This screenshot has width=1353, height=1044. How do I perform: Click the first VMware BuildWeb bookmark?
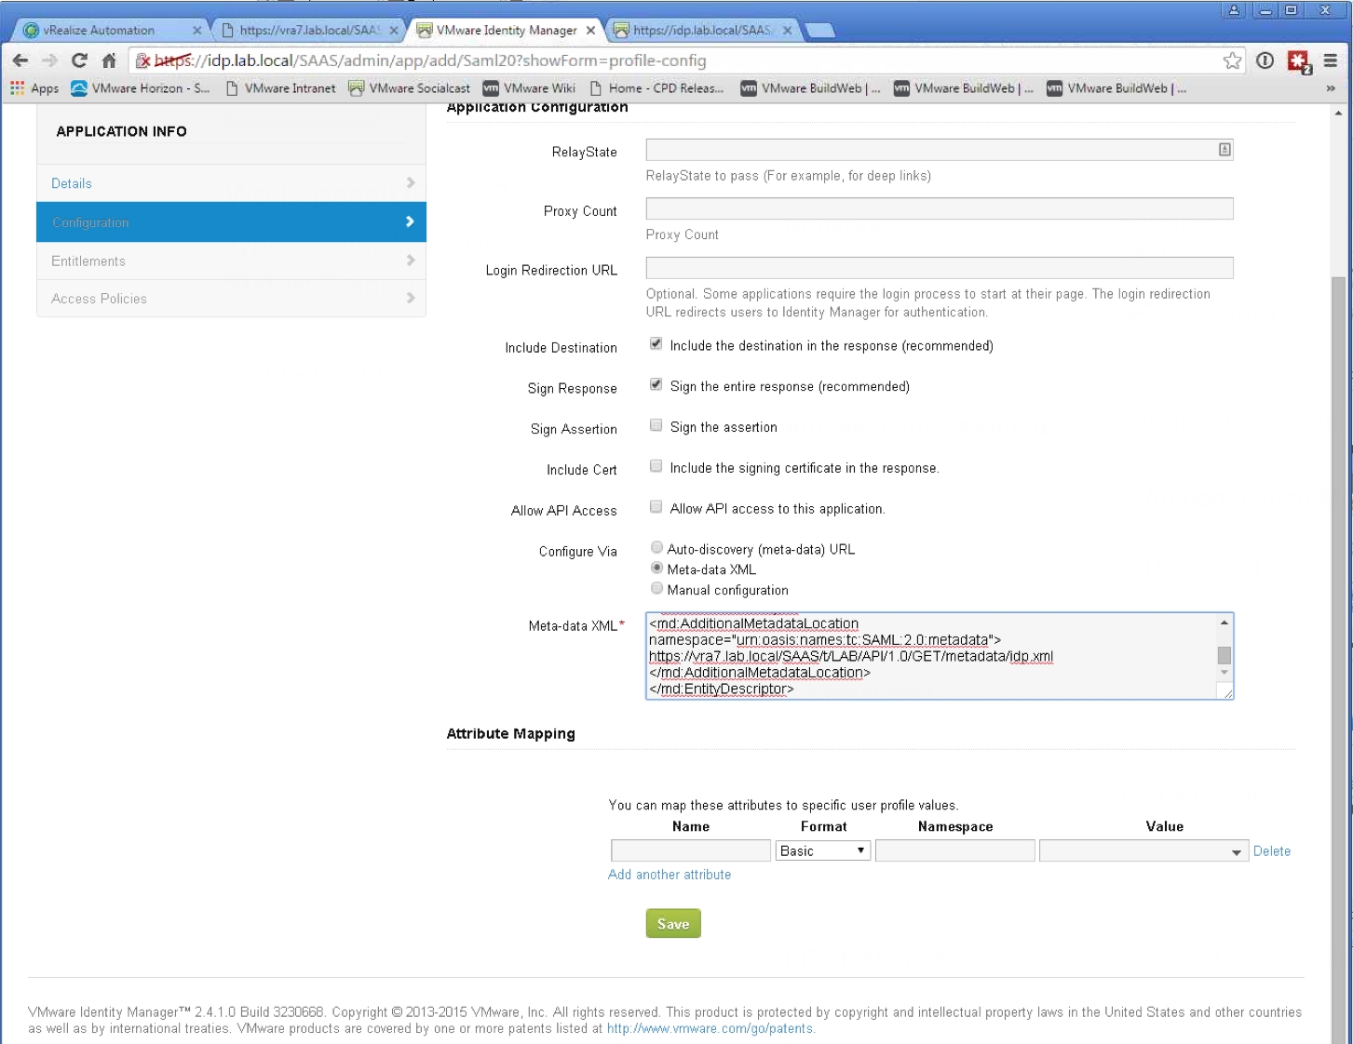coord(810,88)
